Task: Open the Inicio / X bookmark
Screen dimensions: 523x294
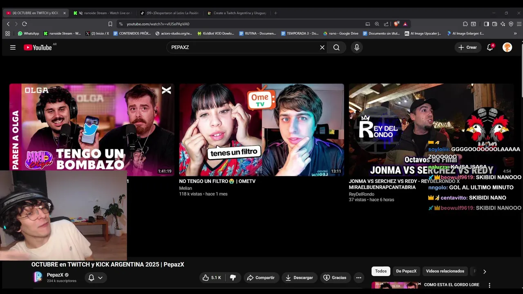Action: tap(98, 33)
